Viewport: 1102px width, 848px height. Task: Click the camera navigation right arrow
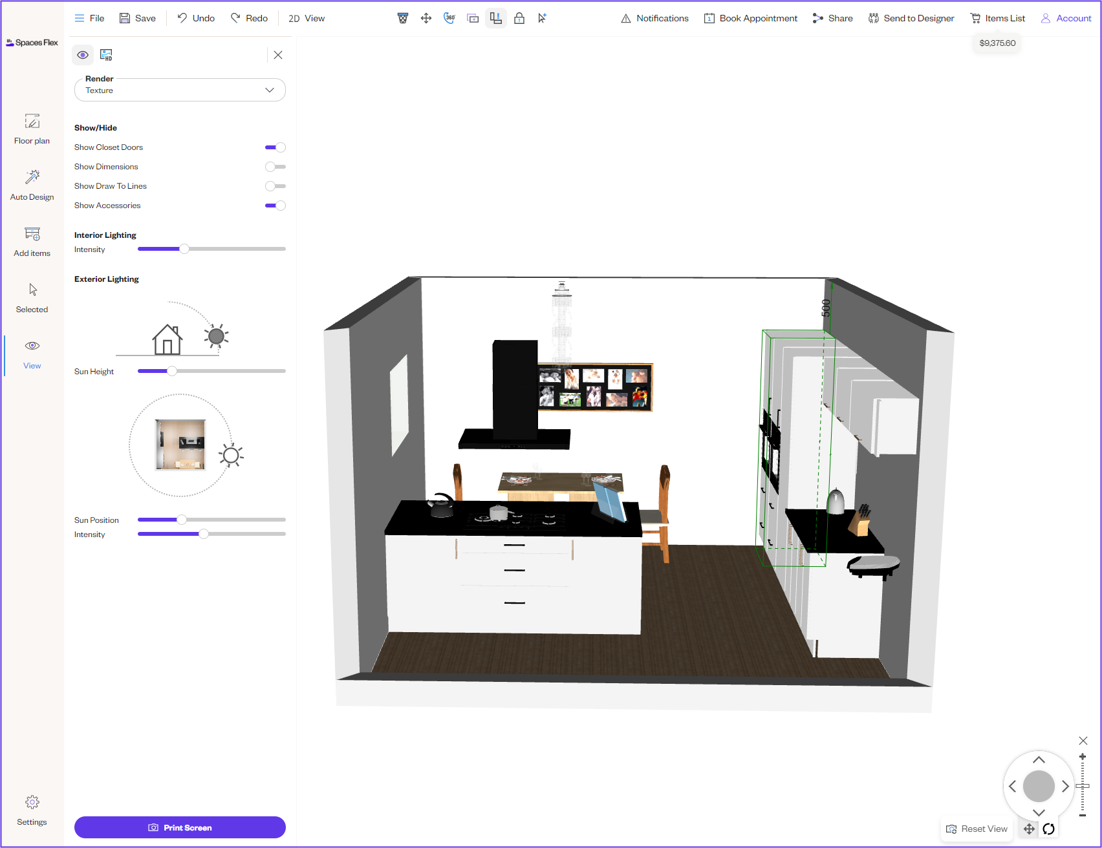click(1065, 787)
